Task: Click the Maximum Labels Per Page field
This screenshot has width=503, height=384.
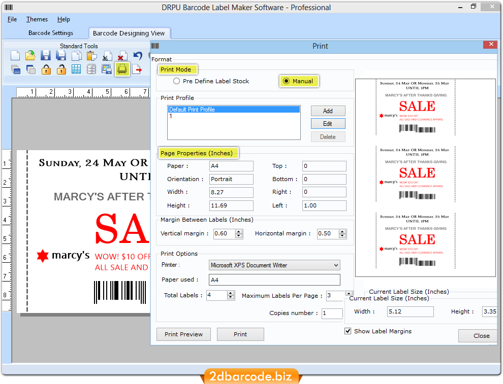Action: [x=335, y=295]
